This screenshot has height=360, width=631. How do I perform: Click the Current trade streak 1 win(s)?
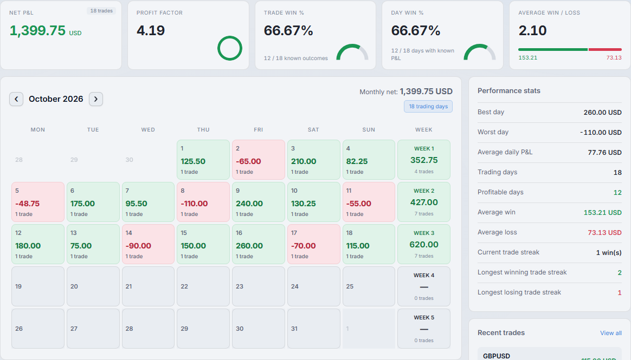pos(550,253)
